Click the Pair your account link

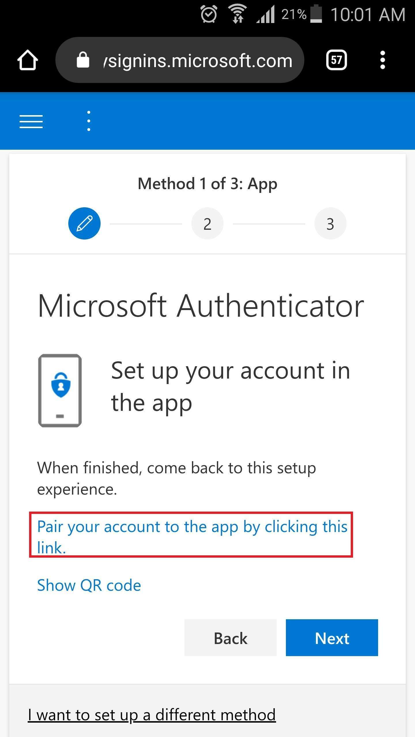[x=192, y=537]
